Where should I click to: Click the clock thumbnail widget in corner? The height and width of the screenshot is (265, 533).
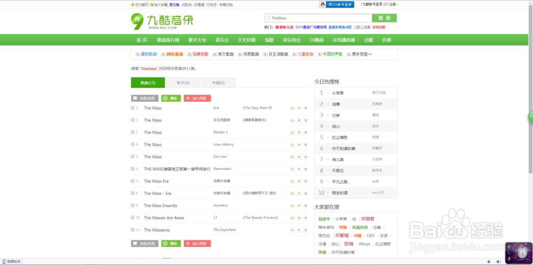[519, 253]
